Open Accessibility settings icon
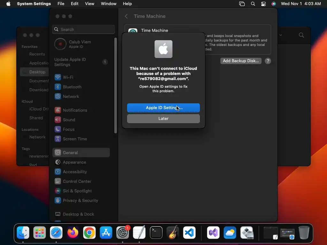Image resolution: width=327 pixels, height=245 pixels. (x=58, y=172)
